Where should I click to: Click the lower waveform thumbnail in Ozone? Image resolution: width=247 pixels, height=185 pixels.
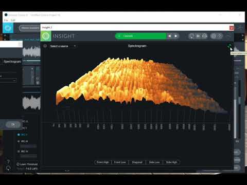coord(31,102)
